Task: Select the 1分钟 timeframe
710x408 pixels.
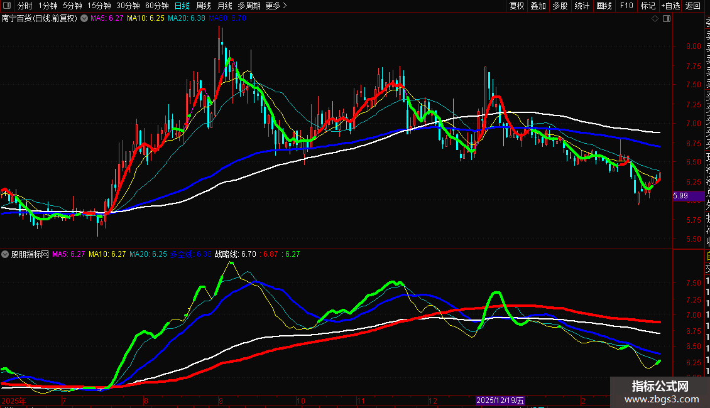Action: click(x=48, y=6)
